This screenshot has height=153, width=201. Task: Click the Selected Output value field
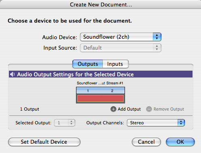[61, 123]
